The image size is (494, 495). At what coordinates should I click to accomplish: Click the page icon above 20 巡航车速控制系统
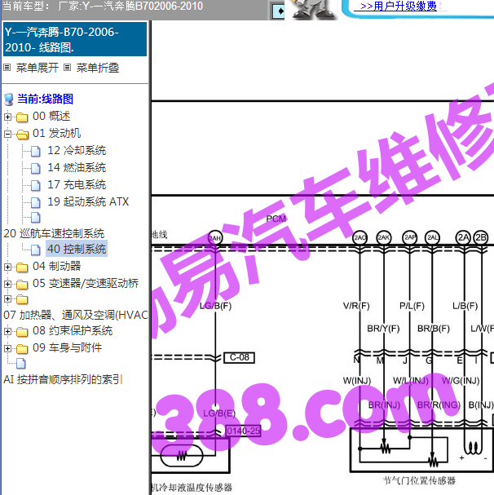point(36,218)
